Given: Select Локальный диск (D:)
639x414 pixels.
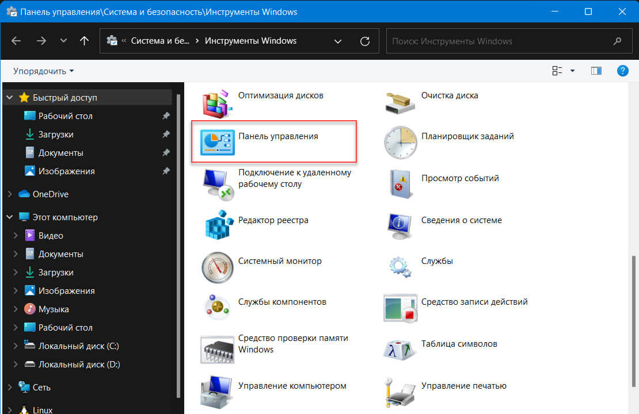Looking at the screenshot, I should coord(79,364).
